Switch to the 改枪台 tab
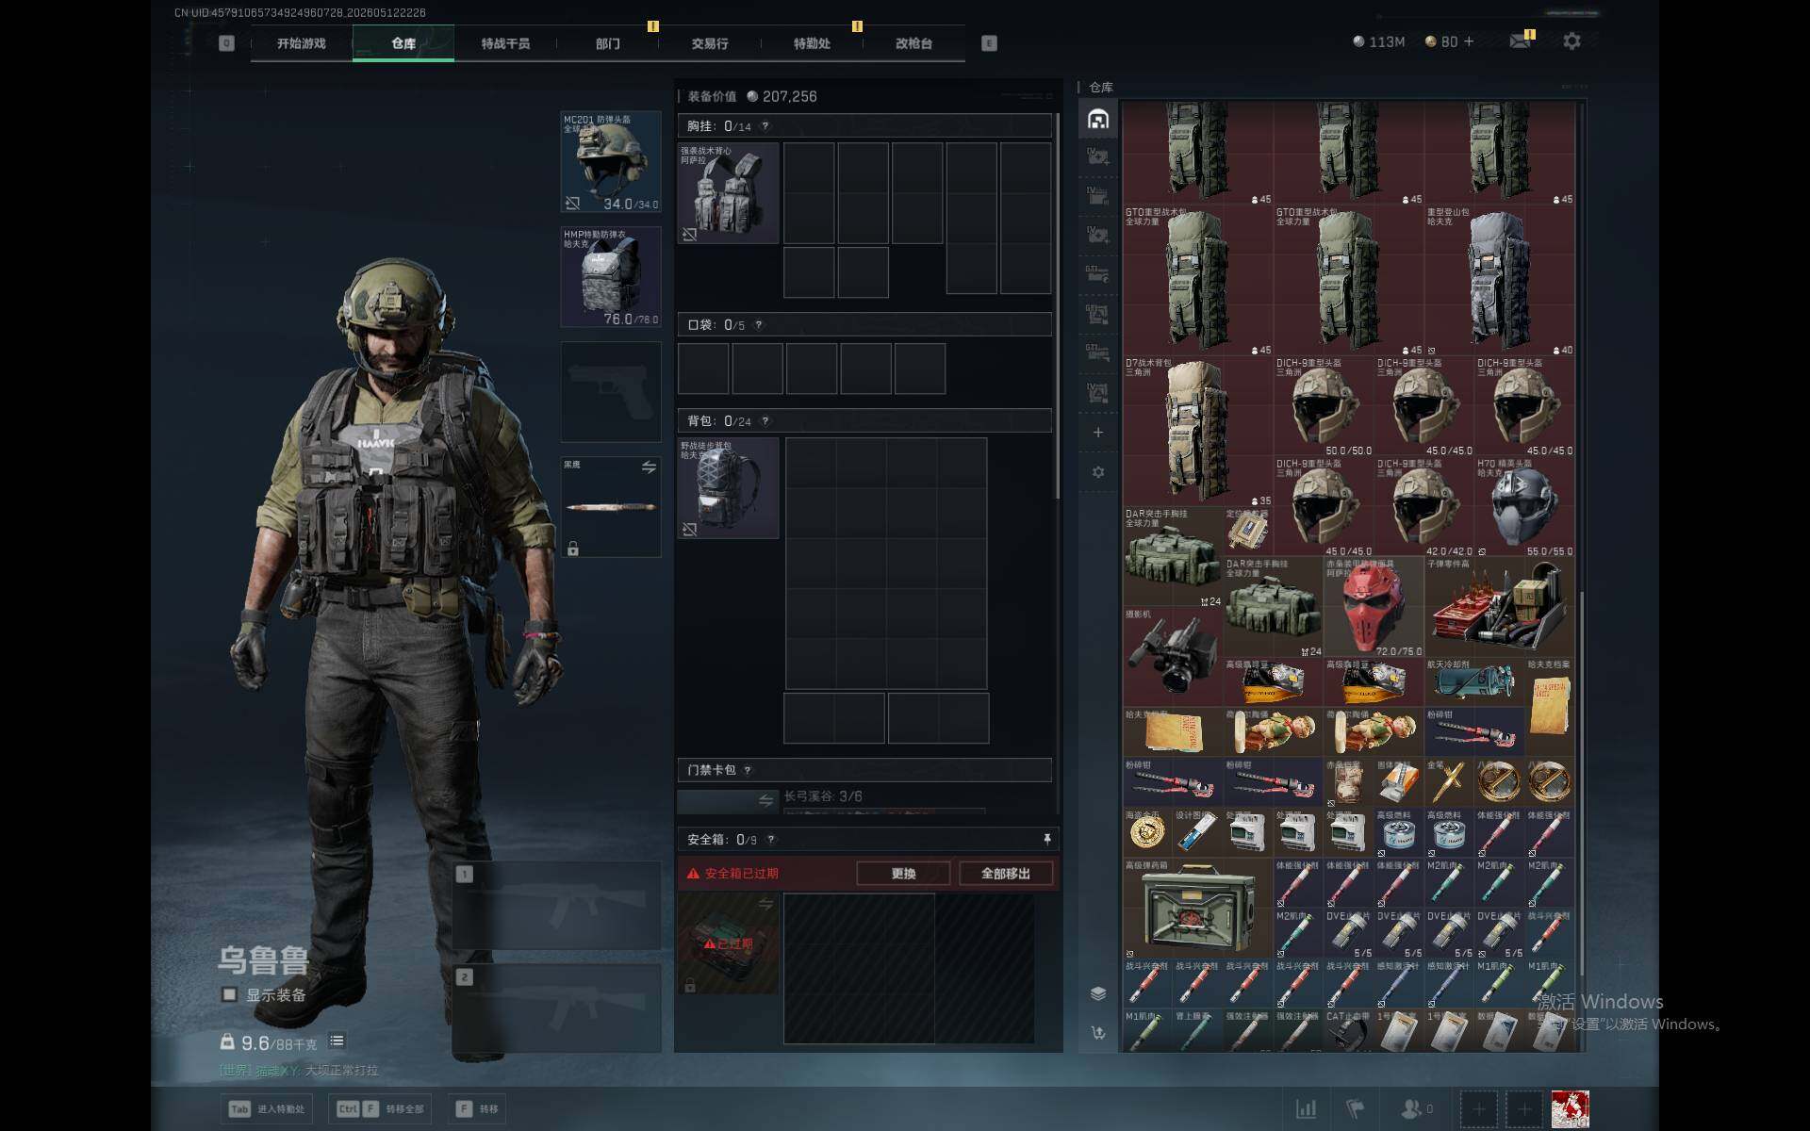This screenshot has height=1131, width=1810. pos(913,43)
